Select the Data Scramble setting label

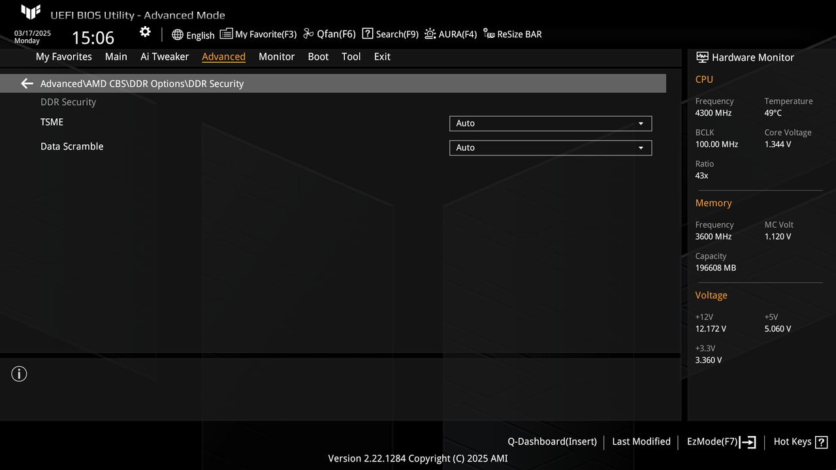point(72,147)
